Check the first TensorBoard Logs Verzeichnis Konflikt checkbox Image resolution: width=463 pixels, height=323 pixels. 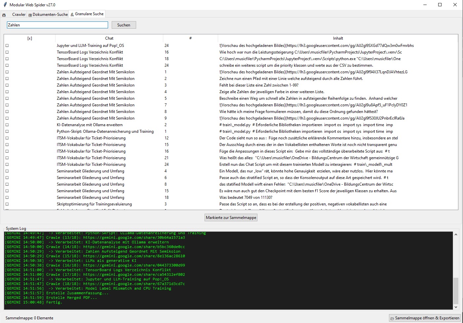[7, 52]
